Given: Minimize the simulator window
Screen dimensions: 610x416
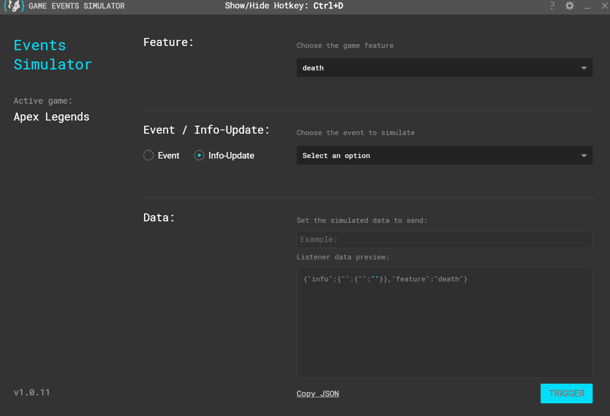Looking at the screenshot, I should pos(587,7).
